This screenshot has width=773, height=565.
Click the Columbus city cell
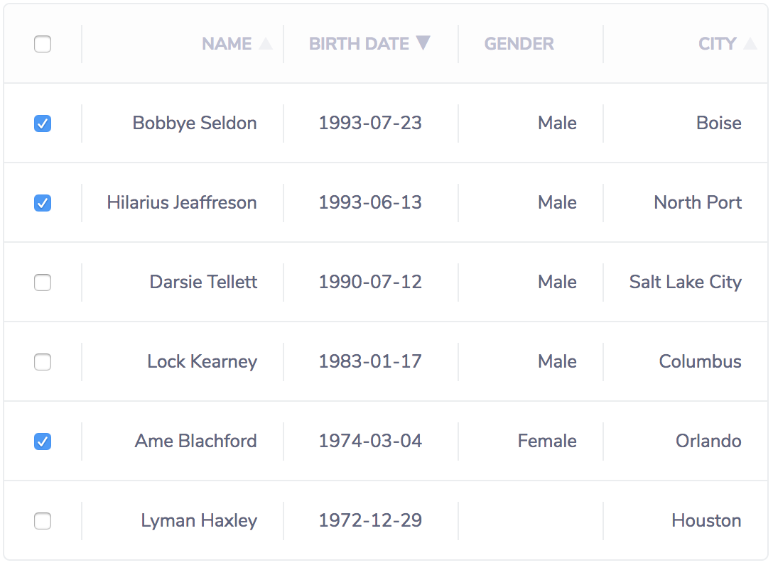pyautogui.click(x=700, y=362)
